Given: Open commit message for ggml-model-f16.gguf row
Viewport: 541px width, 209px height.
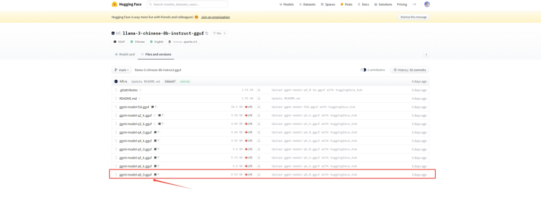Looking at the screenshot, I should point(313,107).
